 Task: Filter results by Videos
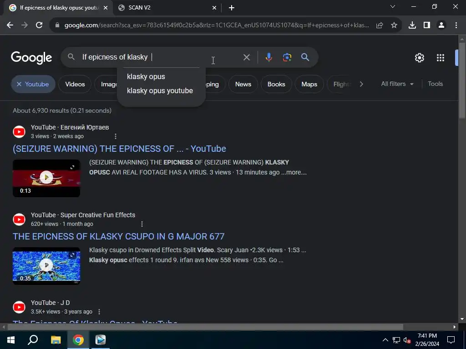pyautogui.click(x=75, y=84)
